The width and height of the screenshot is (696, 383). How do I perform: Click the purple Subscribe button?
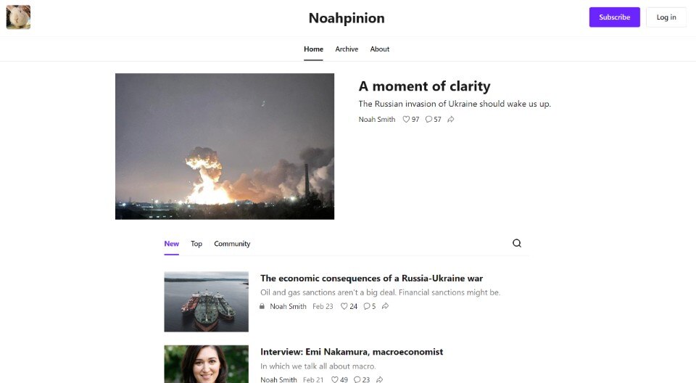coord(614,17)
